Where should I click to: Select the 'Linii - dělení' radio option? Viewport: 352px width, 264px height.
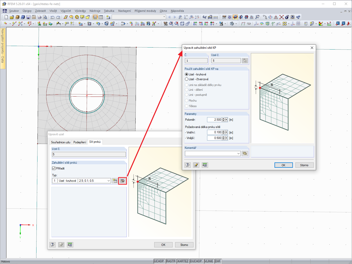[x=187, y=90]
